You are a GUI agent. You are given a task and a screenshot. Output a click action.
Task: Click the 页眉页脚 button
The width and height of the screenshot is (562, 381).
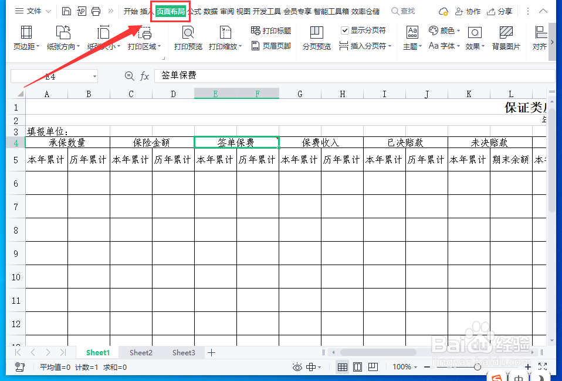pyautogui.click(x=271, y=46)
